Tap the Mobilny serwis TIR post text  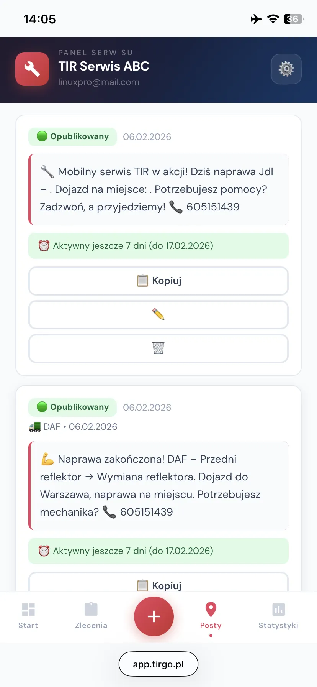[x=158, y=189]
